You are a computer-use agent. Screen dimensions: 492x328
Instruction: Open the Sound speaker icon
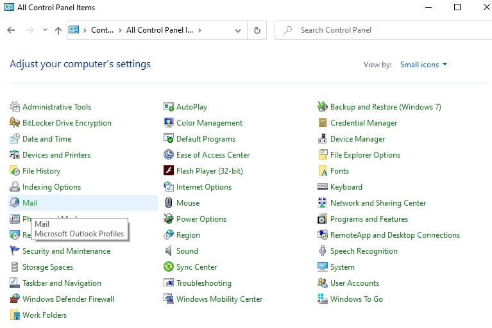(x=169, y=250)
